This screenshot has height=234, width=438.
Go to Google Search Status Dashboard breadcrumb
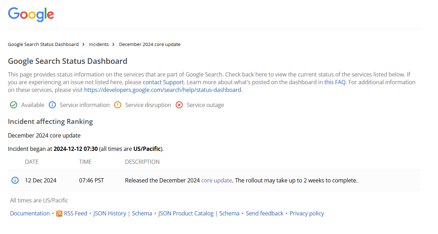43,45
